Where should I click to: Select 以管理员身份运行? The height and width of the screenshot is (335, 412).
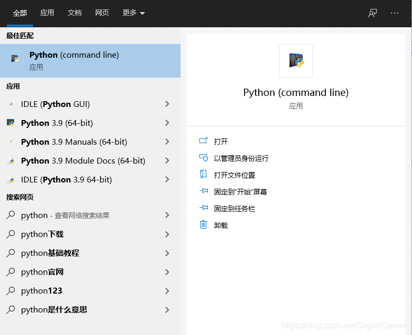pos(241,158)
